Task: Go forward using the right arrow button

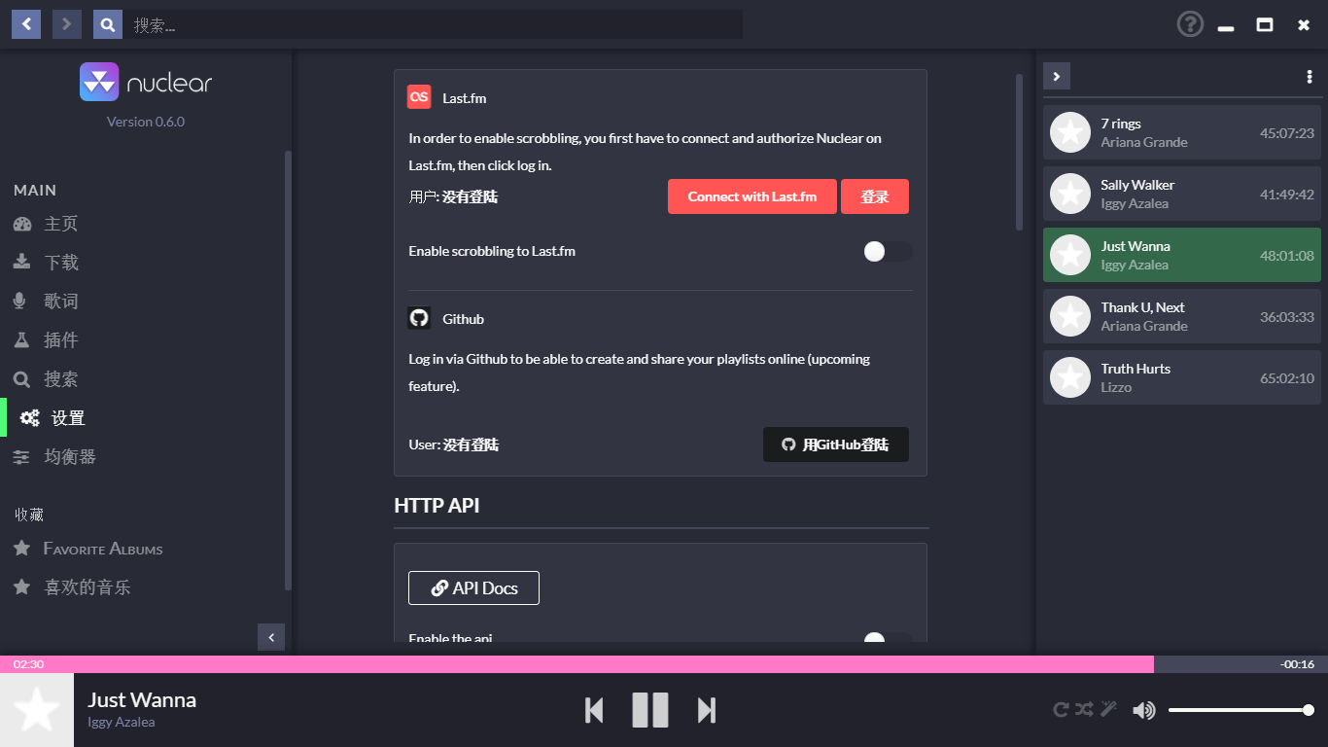Action: point(67,24)
